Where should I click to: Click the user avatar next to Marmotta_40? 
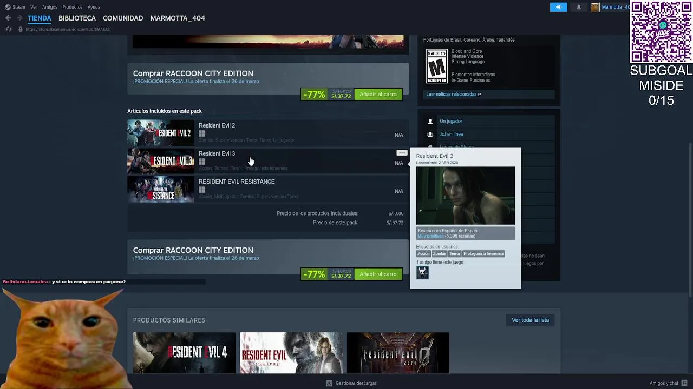595,7
